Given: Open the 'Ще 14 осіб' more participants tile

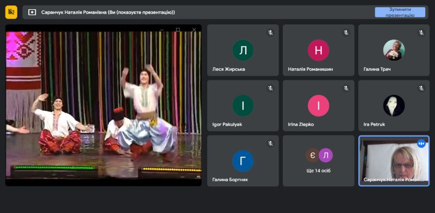Looking at the screenshot, I should pyautogui.click(x=319, y=161).
